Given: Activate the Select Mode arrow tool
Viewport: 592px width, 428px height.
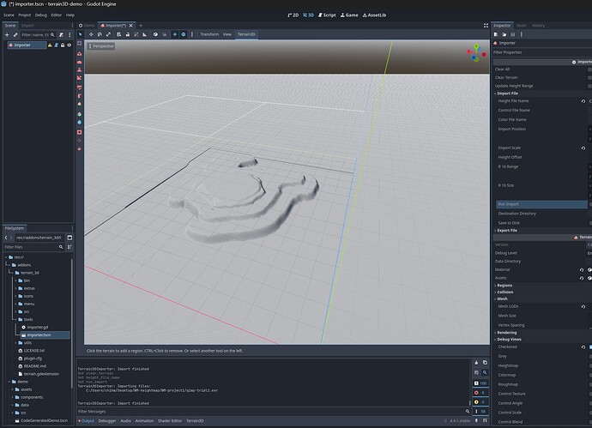Looking at the screenshot, I should (x=81, y=34).
